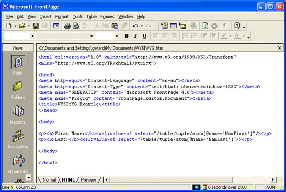Toggle Bold formatting button

click(127, 36)
